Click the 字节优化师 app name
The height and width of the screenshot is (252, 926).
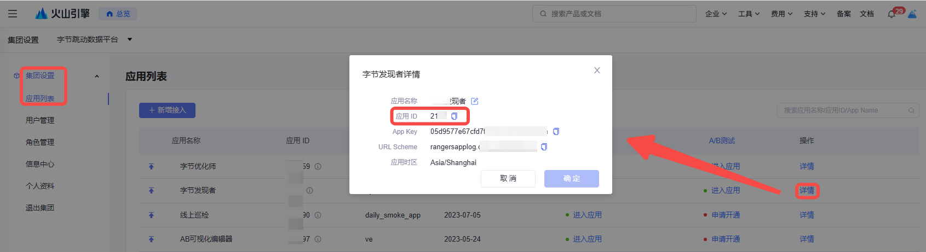198,166
